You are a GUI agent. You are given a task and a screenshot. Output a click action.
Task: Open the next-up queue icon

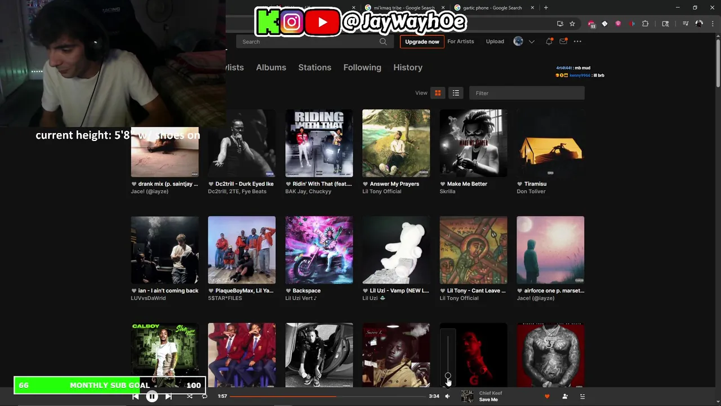(582, 396)
